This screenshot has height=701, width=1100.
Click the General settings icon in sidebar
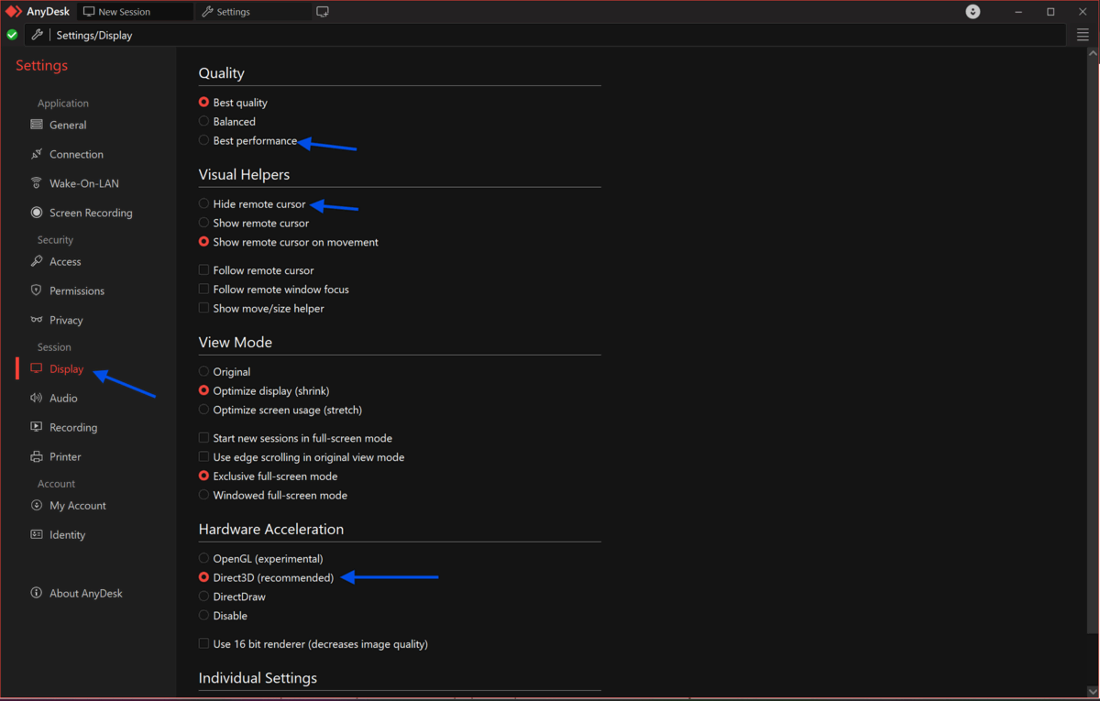tap(37, 125)
